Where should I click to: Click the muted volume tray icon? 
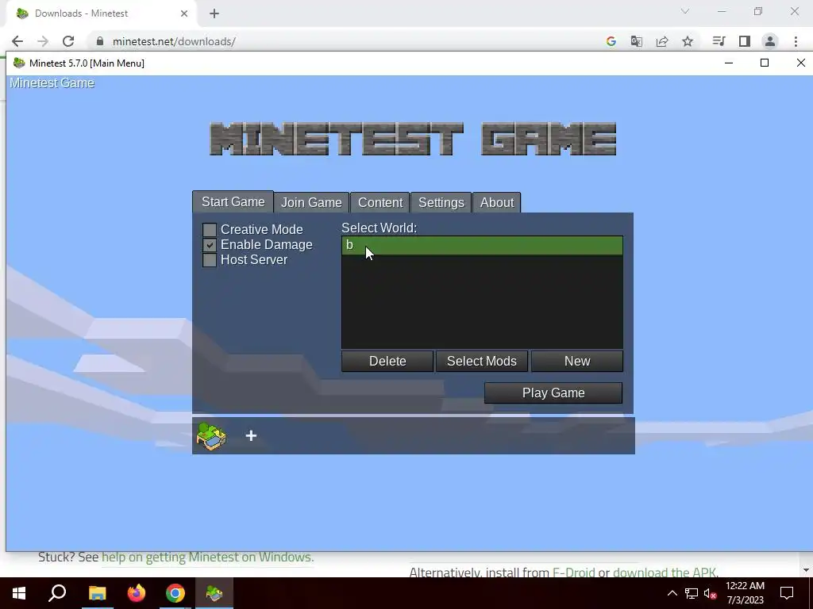[710, 593]
